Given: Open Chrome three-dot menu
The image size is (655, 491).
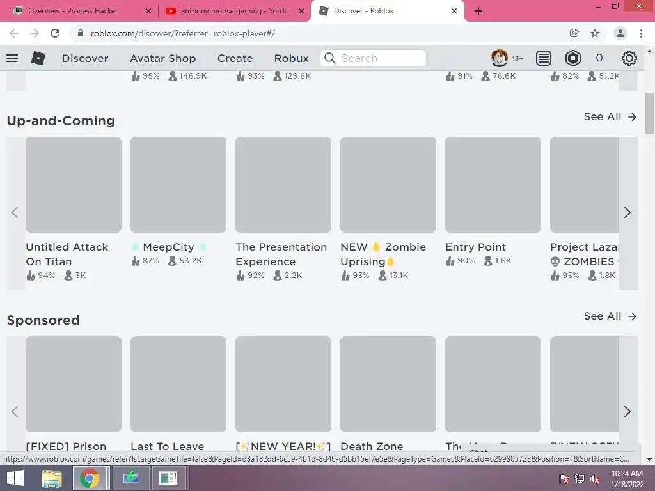Looking at the screenshot, I should click(641, 33).
